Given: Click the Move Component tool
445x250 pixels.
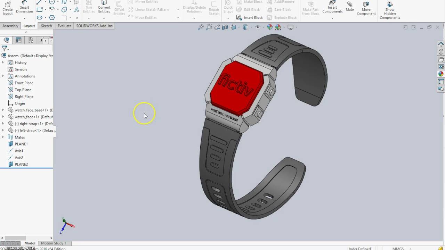Looking at the screenshot, I should pos(366,9).
